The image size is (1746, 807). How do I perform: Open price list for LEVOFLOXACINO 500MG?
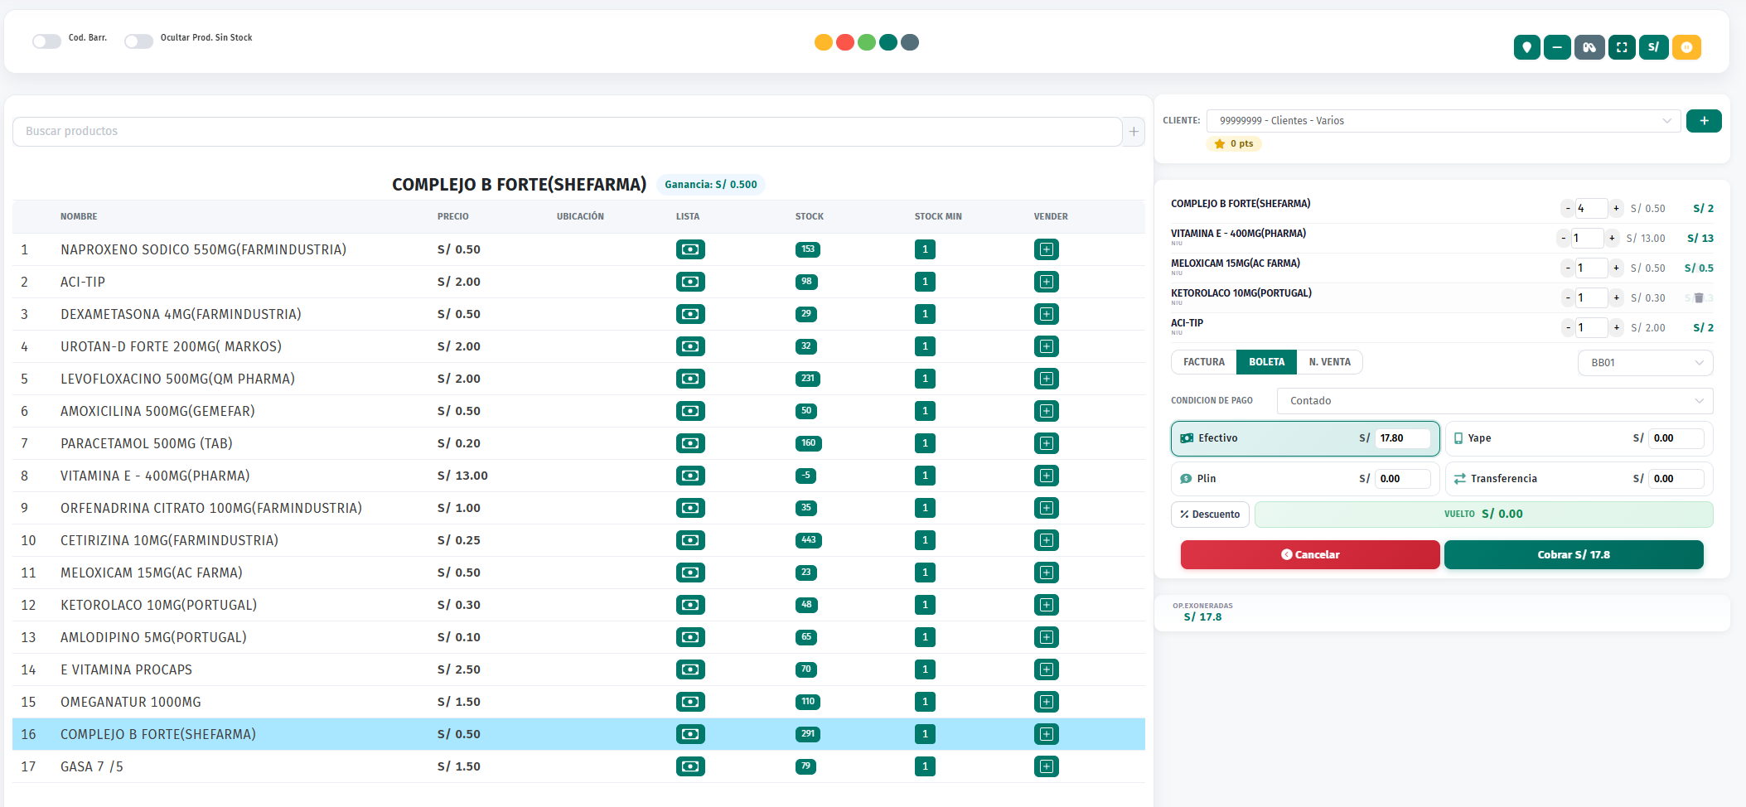(x=690, y=379)
